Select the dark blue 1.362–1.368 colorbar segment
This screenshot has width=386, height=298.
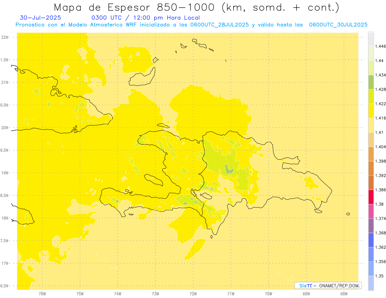click(x=371, y=240)
